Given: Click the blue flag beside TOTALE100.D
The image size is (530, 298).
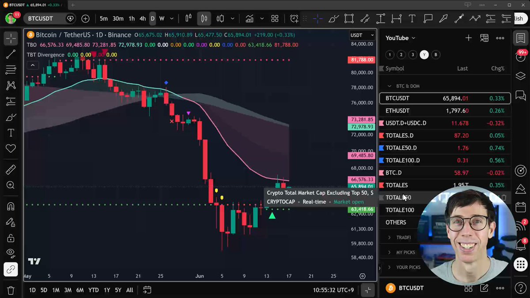Looking at the screenshot, I should (x=382, y=160).
